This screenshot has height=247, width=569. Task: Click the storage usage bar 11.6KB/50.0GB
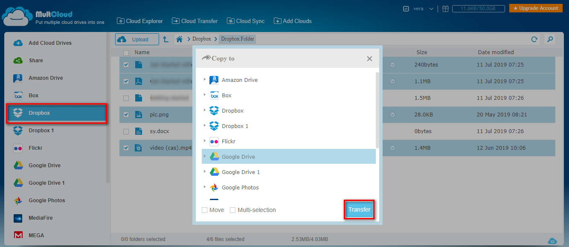tap(479, 9)
